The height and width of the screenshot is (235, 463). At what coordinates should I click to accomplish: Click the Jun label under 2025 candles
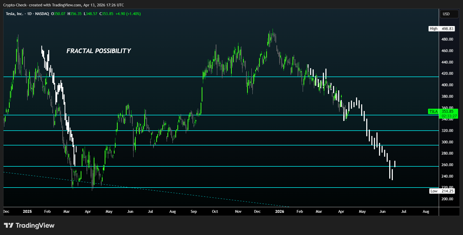tap(130, 212)
